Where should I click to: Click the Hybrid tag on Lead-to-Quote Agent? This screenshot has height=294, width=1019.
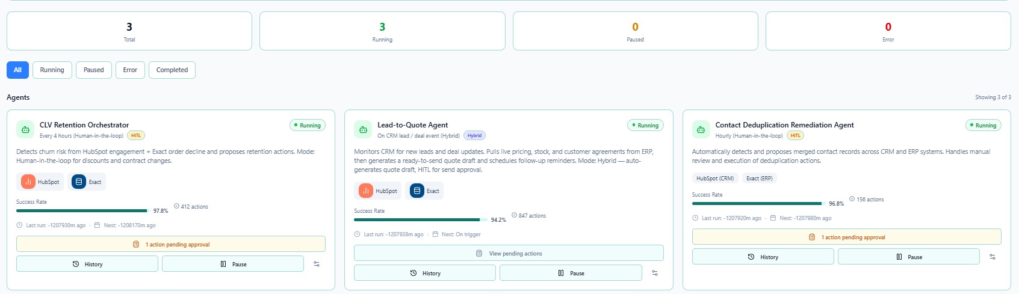click(474, 135)
